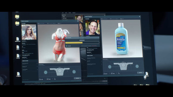Image resolution: width=173 pixels, height=97 pixels.
Task: Click ESC Cancel in the progress dialog
Action: [68, 46]
